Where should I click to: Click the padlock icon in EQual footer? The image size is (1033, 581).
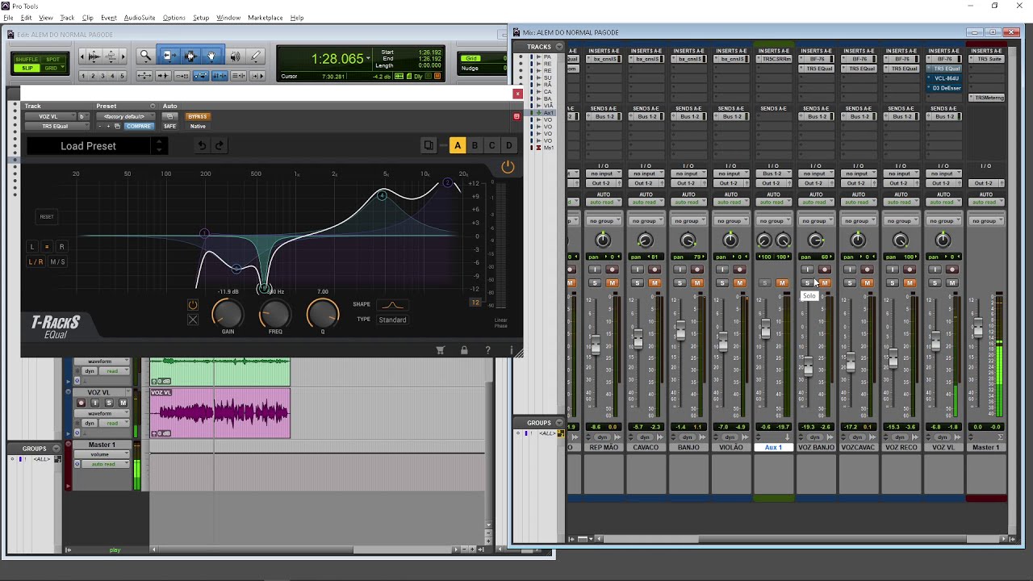point(464,350)
